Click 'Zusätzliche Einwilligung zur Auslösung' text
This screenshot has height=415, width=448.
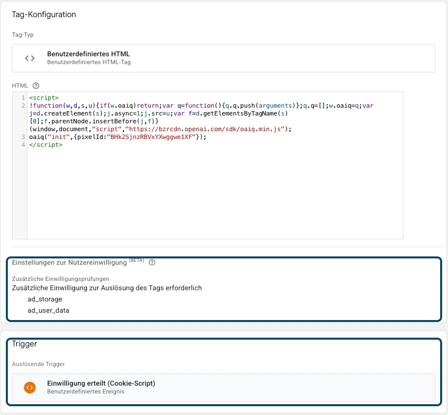coord(107,288)
